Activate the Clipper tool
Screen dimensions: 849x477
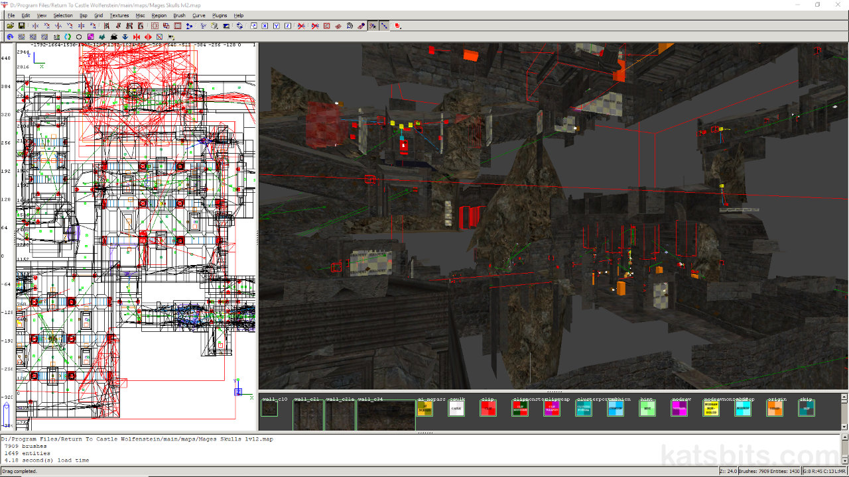pyautogui.click(x=189, y=26)
